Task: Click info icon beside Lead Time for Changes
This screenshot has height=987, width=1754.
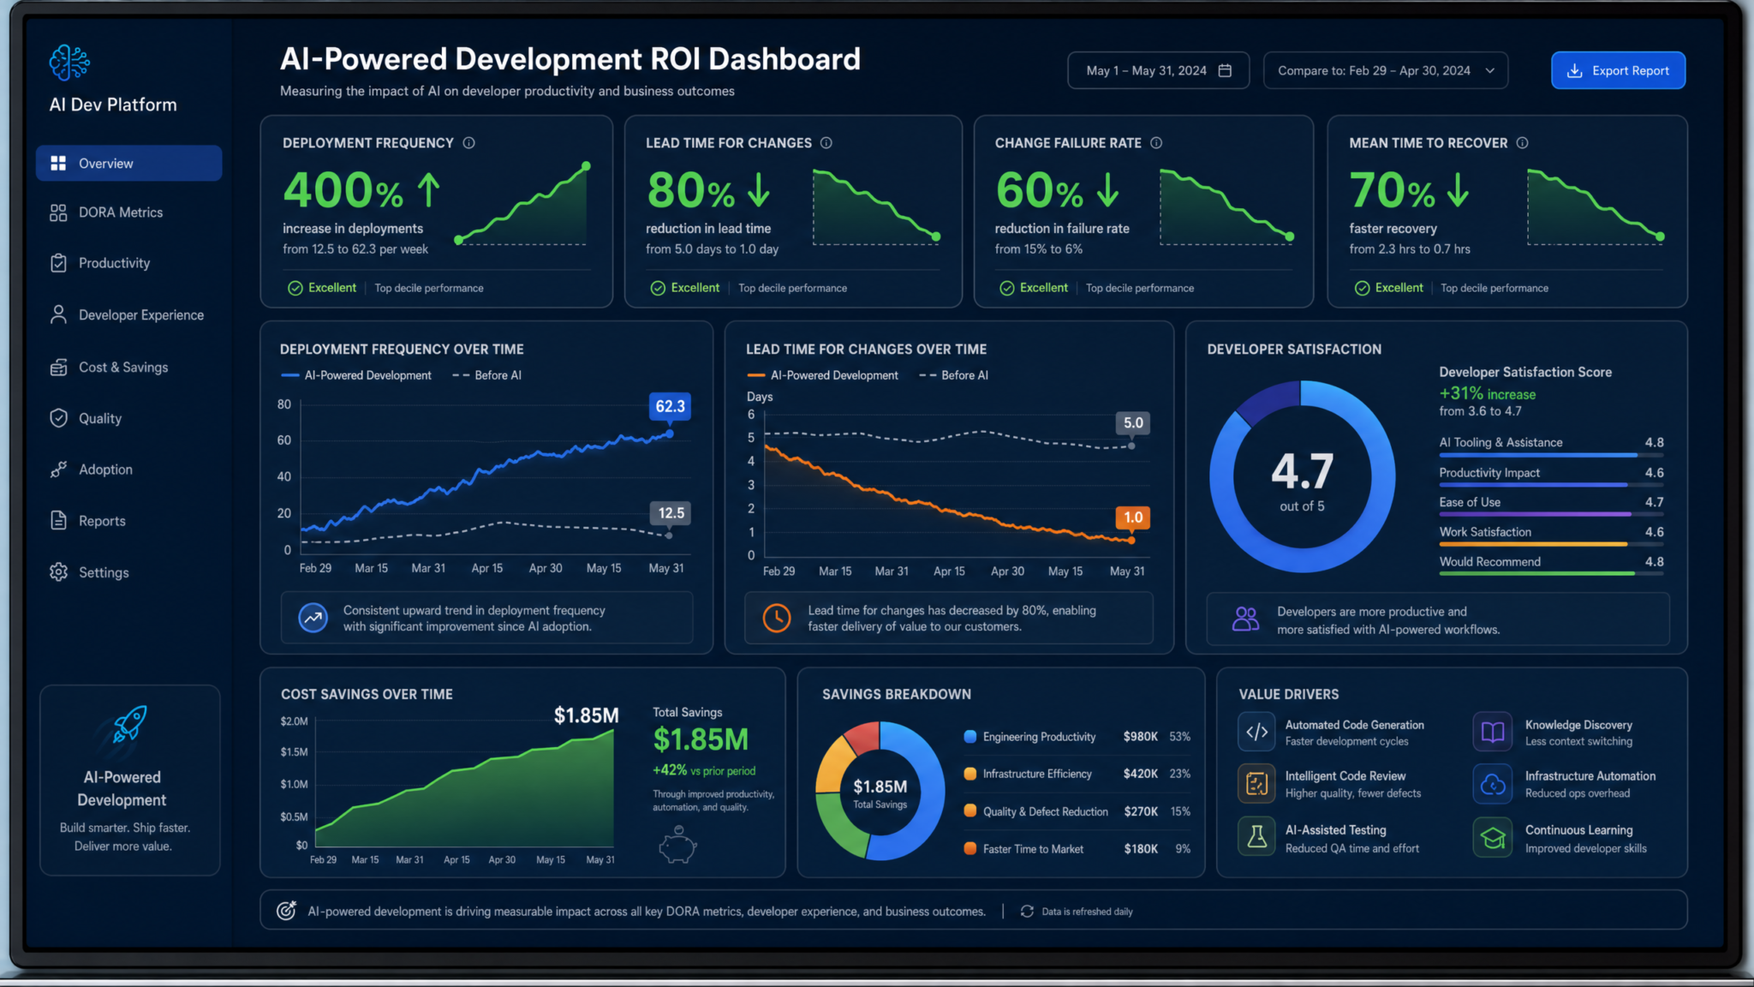Action: tap(826, 143)
